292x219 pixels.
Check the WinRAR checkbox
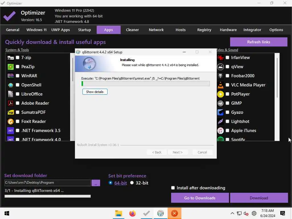coord(17,76)
